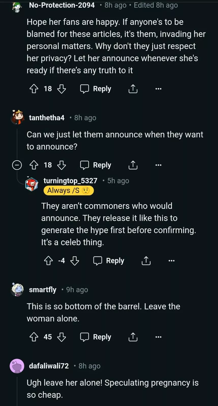This screenshot has height=406, width=218.
Task: Downvote turningtop_5327's comment
Action: click(75, 261)
